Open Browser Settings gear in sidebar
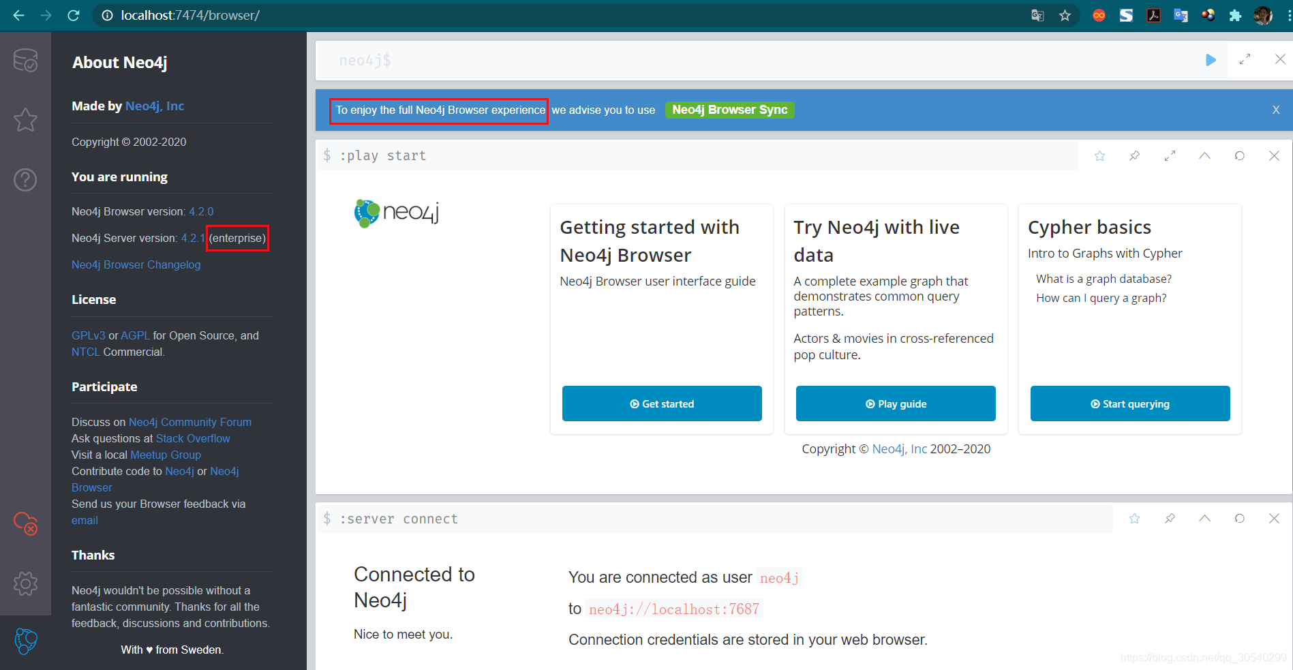This screenshot has height=670, width=1293. click(25, 583)
